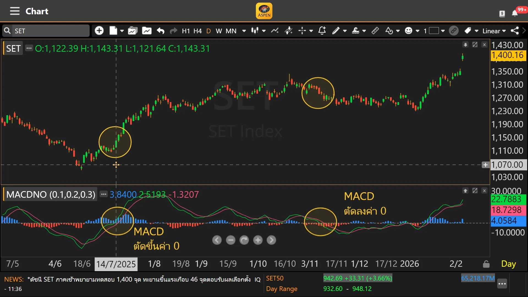This screenshot has width=528, height=297.
Task: Click the add alert bell icon
Action: (x=322, y=31)
